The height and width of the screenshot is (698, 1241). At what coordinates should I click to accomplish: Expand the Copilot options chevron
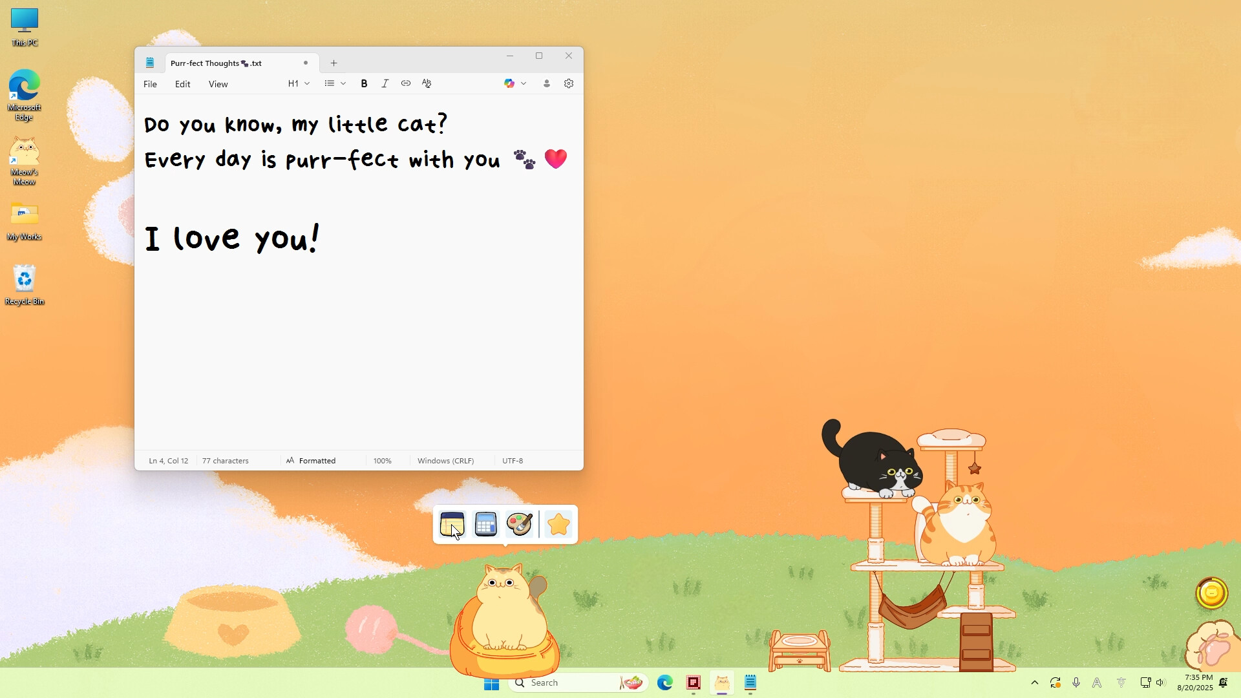pos(525,83)
